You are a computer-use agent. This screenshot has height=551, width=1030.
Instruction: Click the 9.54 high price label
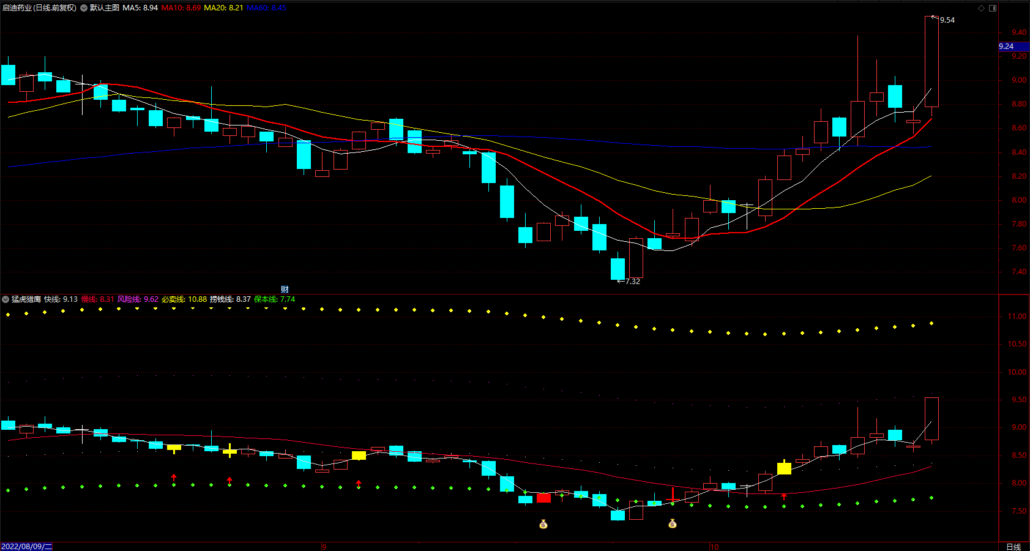[x=947, y=20]
